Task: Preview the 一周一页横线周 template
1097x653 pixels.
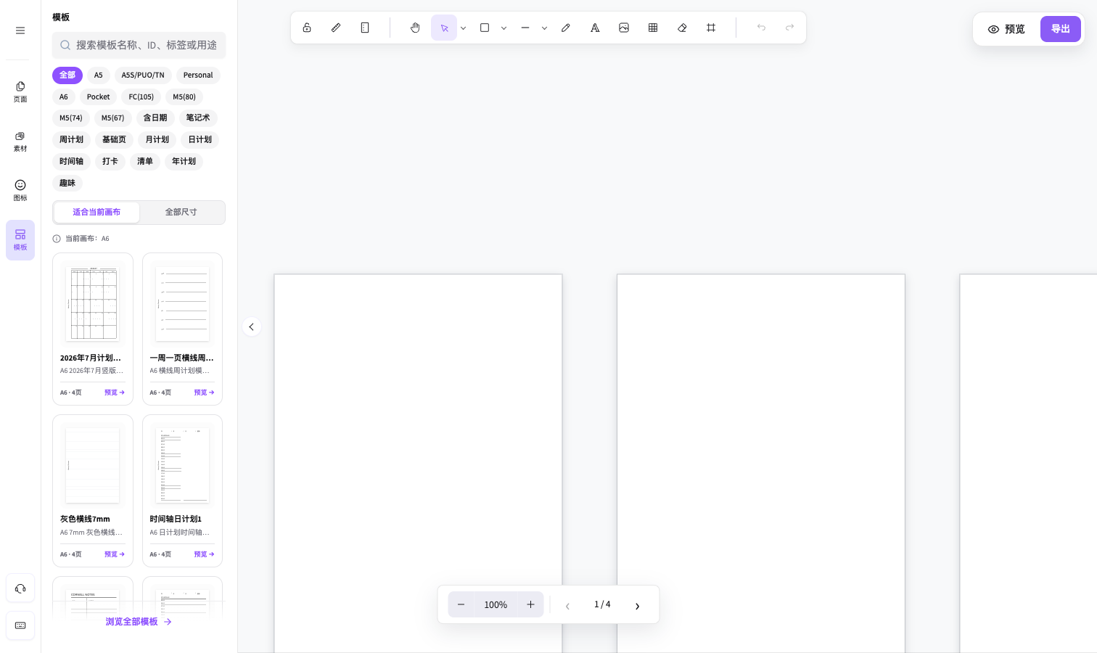Action: click(204, 393)
